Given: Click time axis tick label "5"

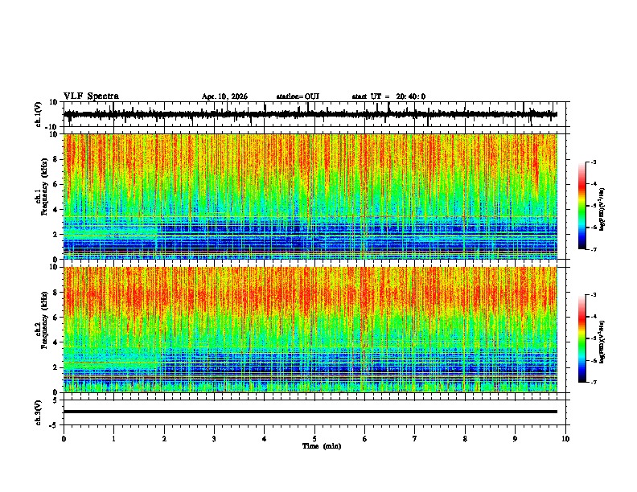Looking at the screenshot, I should 314,439.
